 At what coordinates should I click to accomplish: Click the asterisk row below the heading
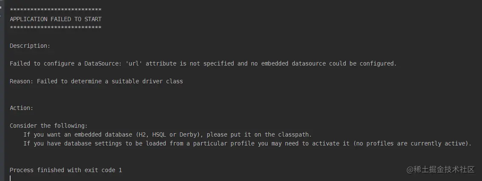(56, 28)
